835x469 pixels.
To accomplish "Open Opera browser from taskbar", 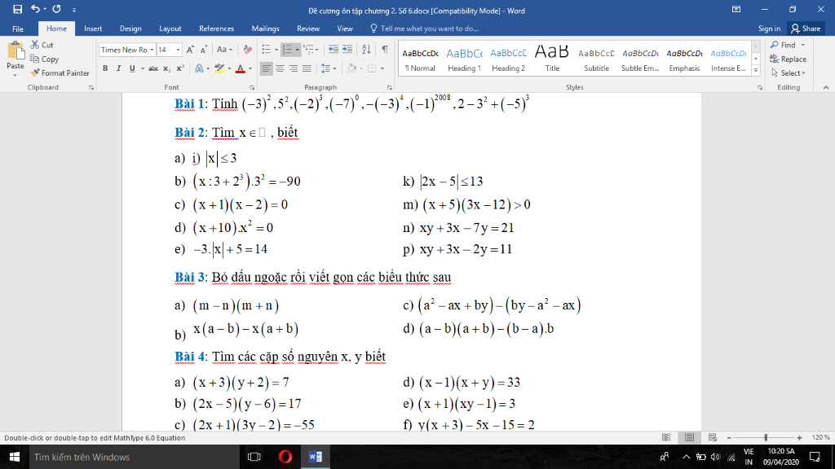I will [285, 457].
